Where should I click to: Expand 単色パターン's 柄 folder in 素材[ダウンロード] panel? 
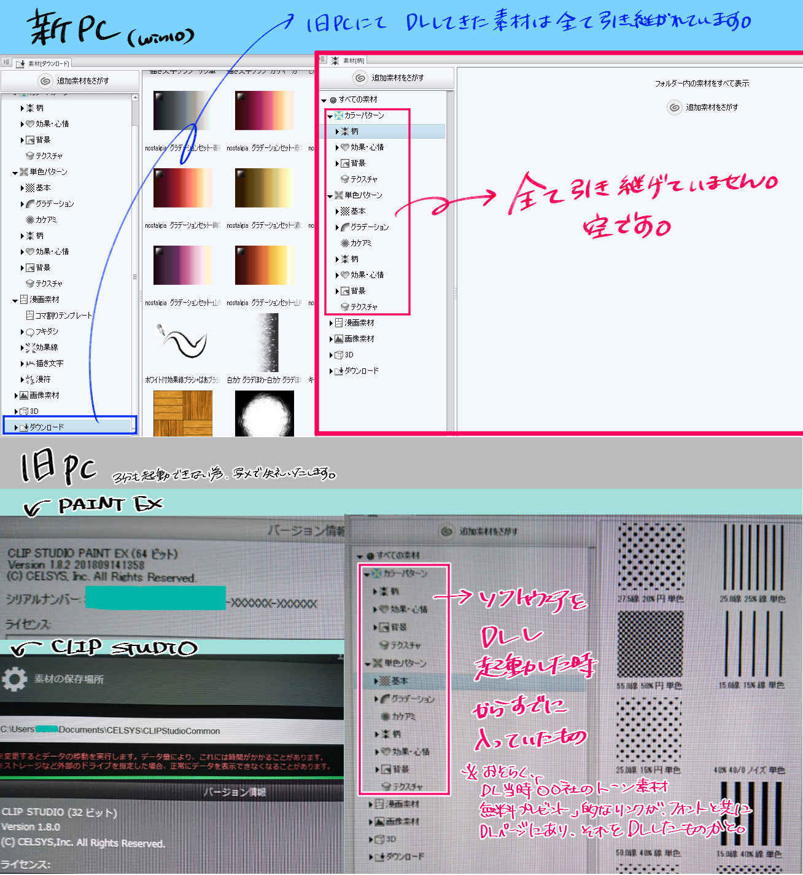tap(23, 236)
